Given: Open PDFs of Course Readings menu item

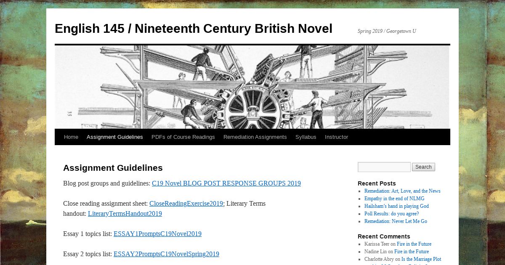Looking at the screenshot, I should [183, 137].
